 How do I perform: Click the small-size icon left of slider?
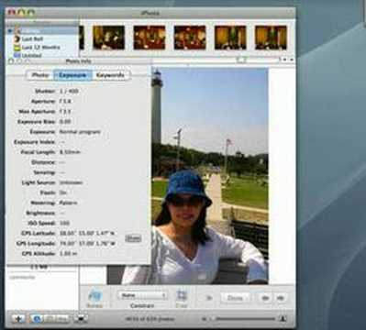[x=205, y=319]
